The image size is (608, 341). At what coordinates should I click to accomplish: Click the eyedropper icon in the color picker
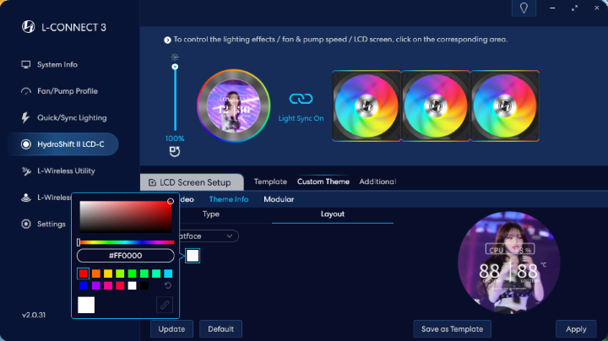click(x=164, y=305)
